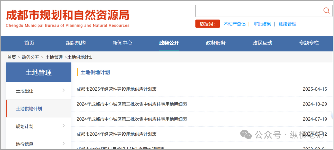334x150 pixels.
Task: Open the 新闻中心 navigation menu
Action: 122,43
